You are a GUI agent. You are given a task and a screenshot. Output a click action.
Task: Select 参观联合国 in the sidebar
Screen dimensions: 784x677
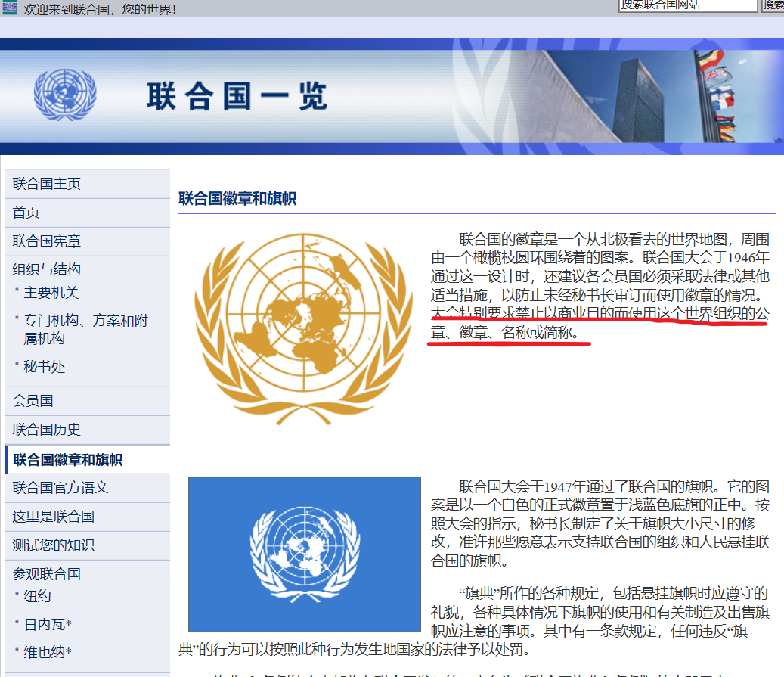pos(47,574)
